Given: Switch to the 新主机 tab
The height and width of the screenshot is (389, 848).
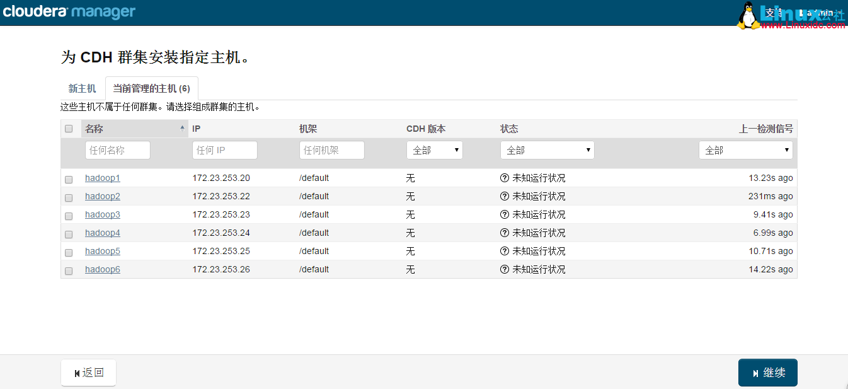Looking at the screenshot, I should point(82,88).
